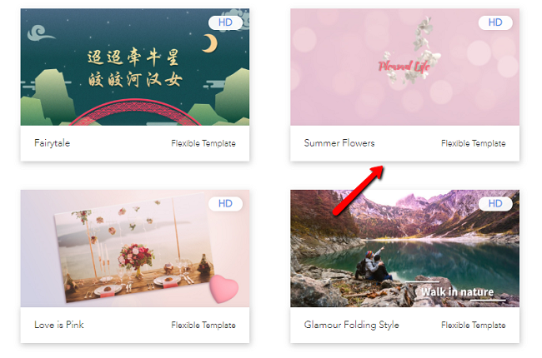
Task: Select the Love is Pink template thumbnail
Action: click(135, 248)
